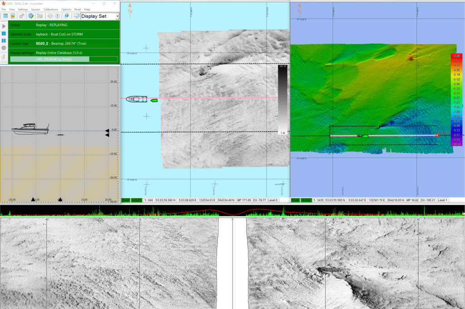
Task: Click right black triangle marker on bottom axis
Action: 60,199
